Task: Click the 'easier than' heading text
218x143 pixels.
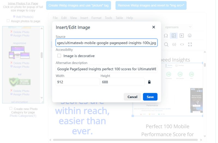Action: click(82, 121)
